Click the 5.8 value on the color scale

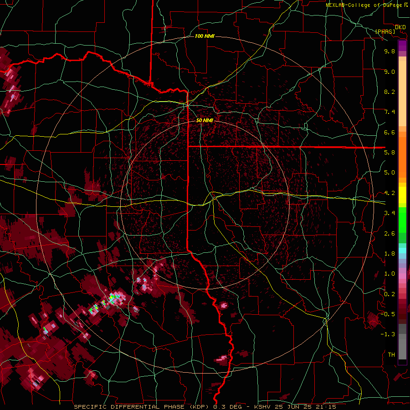pyautogui.click(x=389, y=153)
